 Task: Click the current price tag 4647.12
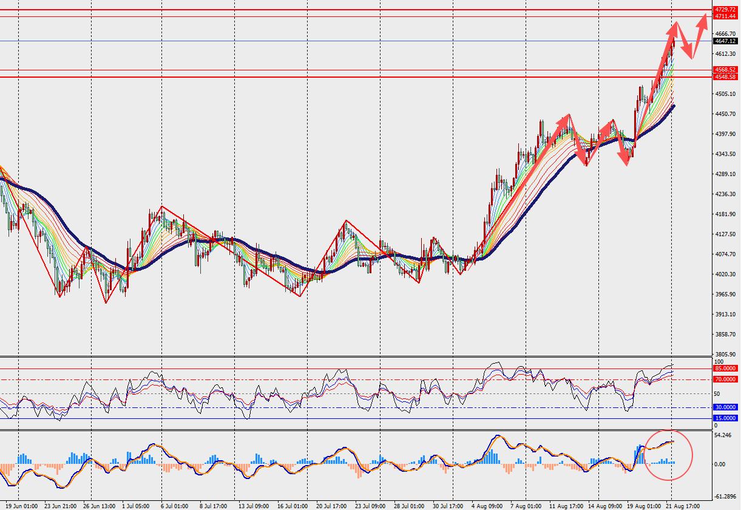pyautogui.click(x=725, y=41)
